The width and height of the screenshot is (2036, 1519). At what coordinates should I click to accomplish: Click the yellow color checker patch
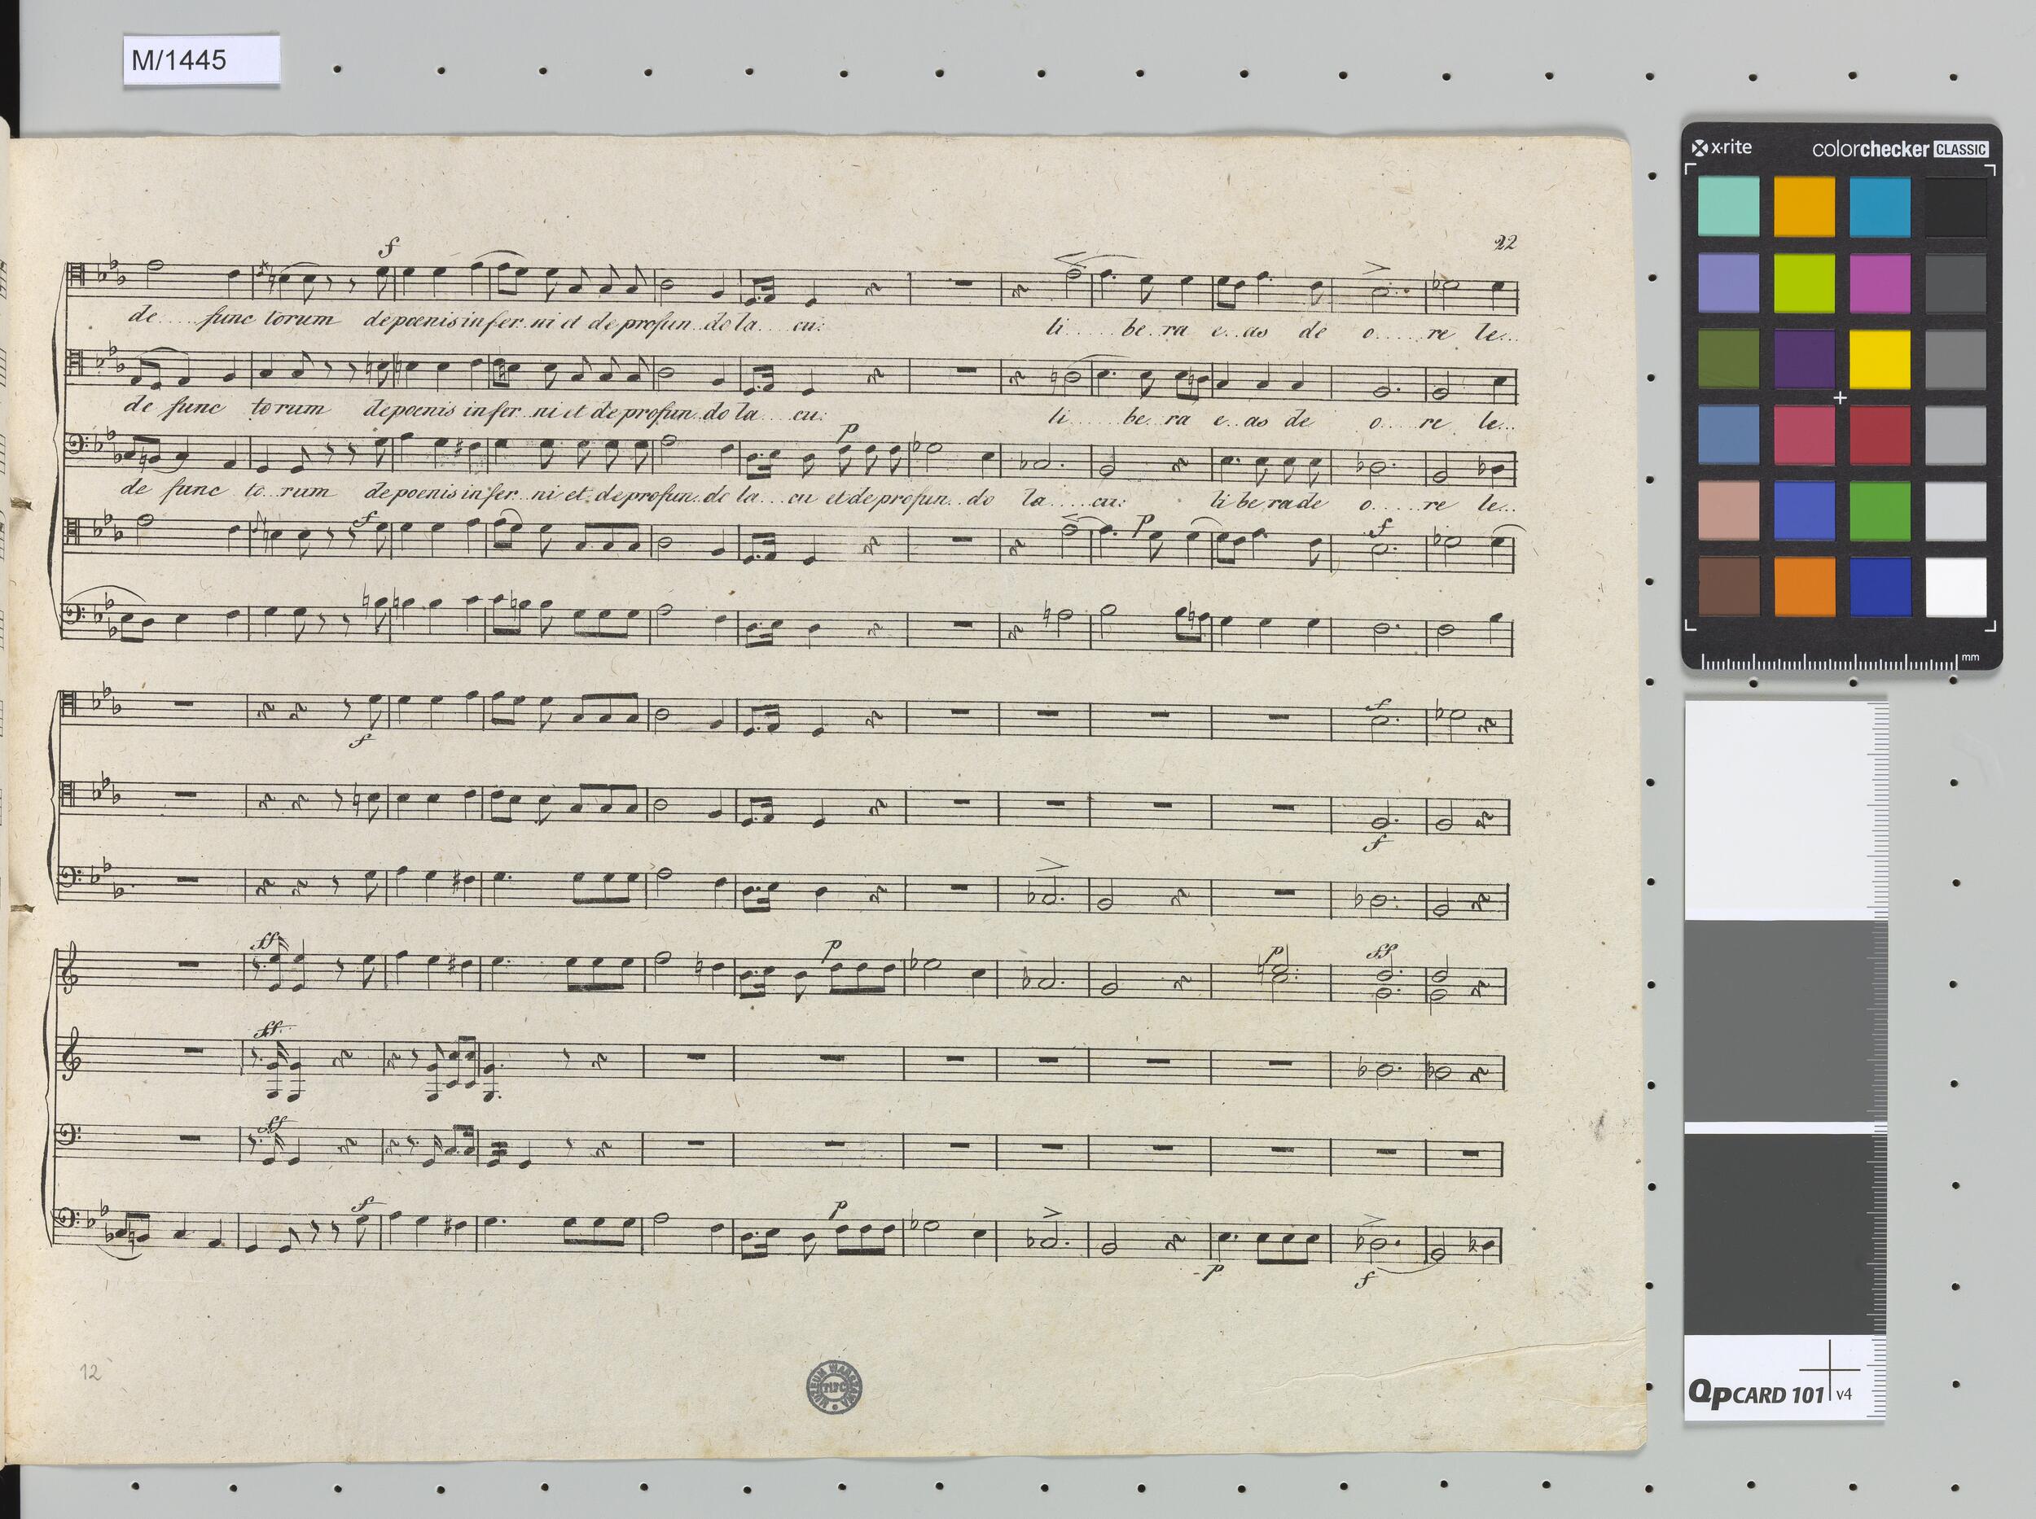pyautogui.click(x=1879, y=359)
